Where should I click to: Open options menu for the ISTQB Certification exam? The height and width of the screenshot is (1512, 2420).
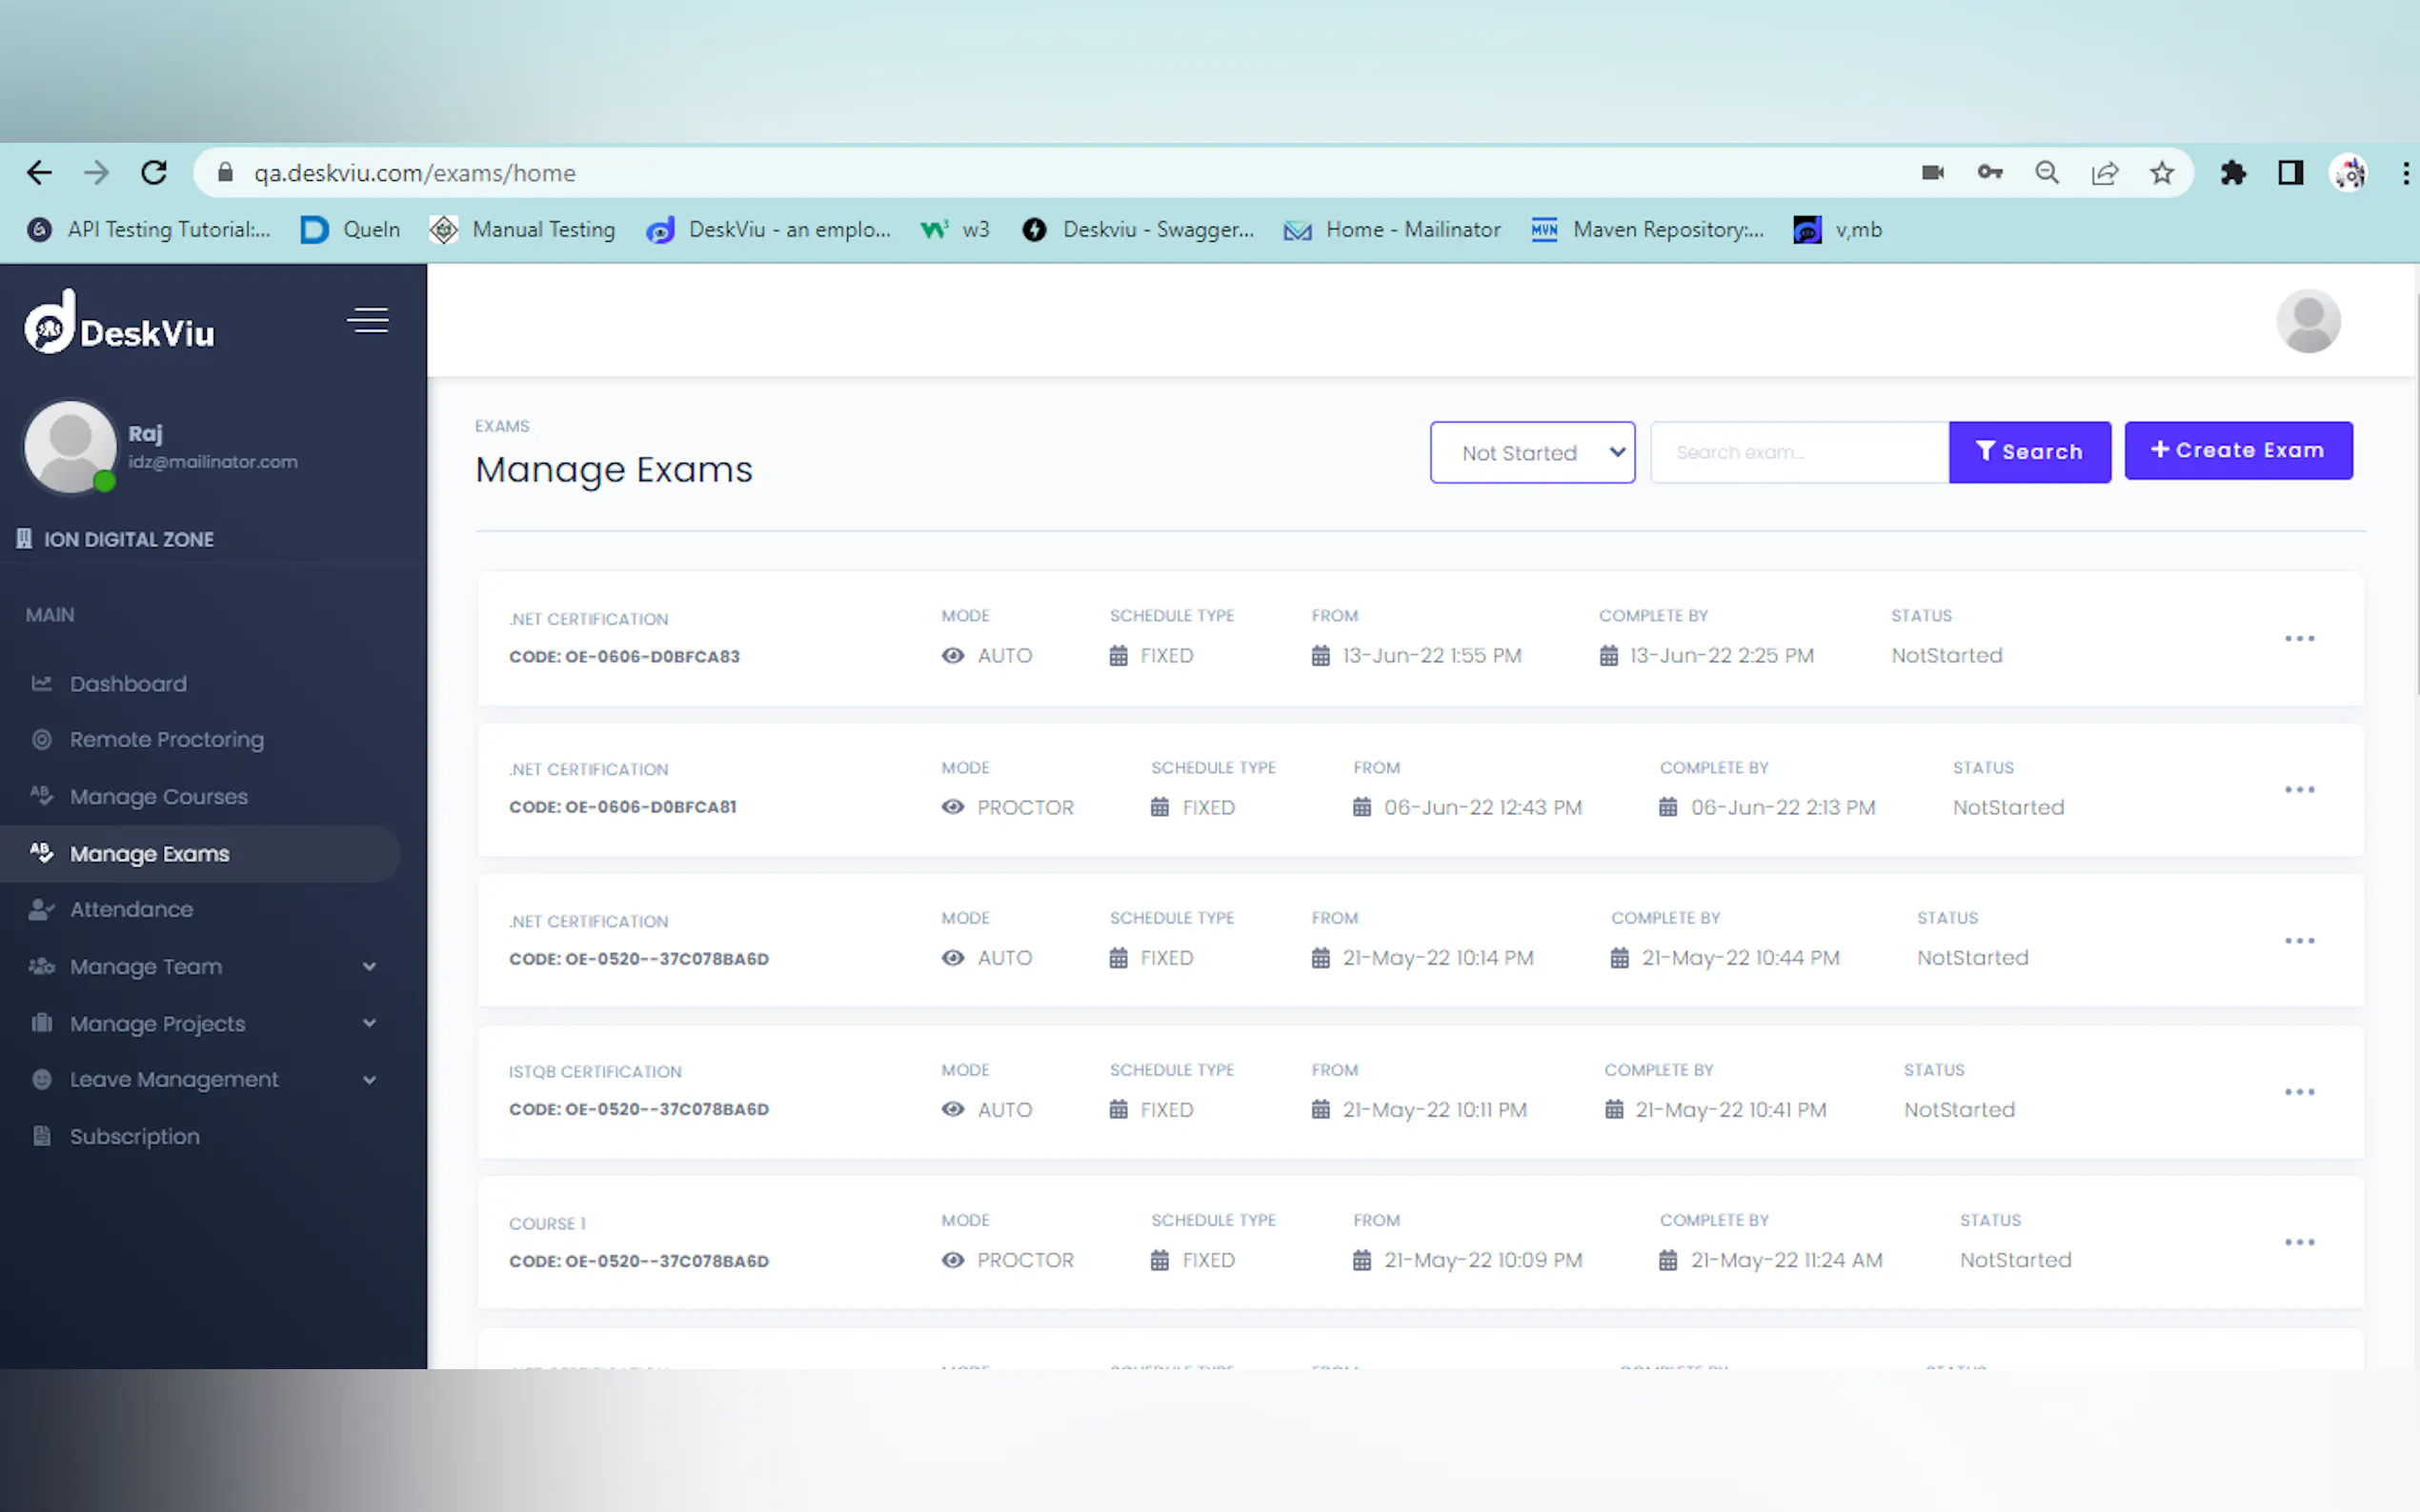(x=2298, y=1091)
